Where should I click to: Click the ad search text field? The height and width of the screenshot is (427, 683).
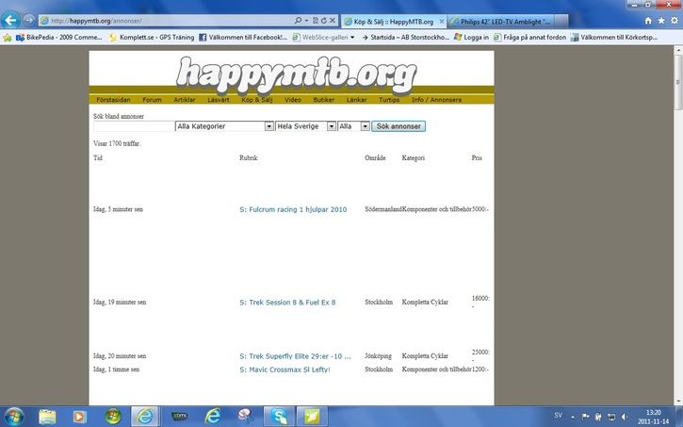[133, 126]
